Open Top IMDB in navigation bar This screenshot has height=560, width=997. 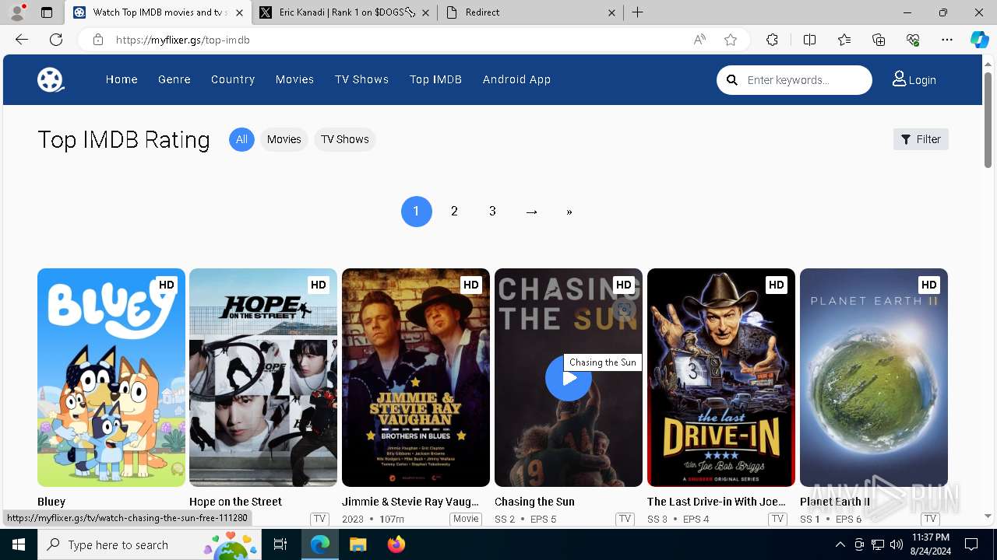click(435, 79)
